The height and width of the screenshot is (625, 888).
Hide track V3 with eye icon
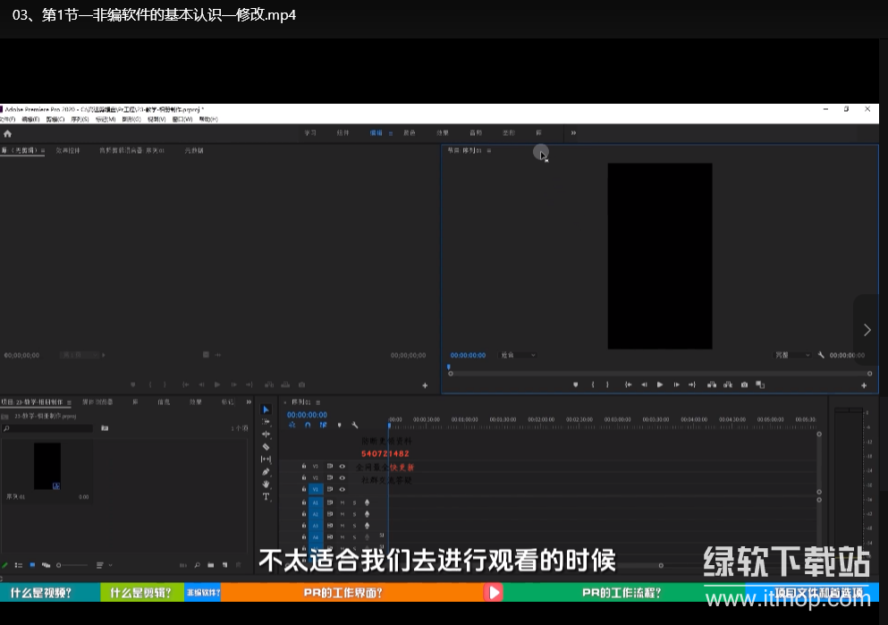point(343,466)
